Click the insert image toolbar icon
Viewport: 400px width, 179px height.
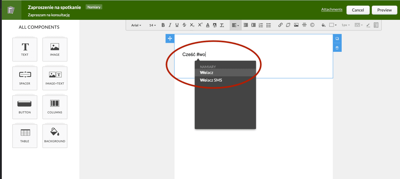click(x=296, y=25)
